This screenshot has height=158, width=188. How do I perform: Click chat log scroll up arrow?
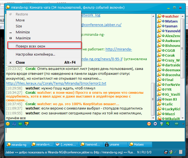tap(153, 16)
